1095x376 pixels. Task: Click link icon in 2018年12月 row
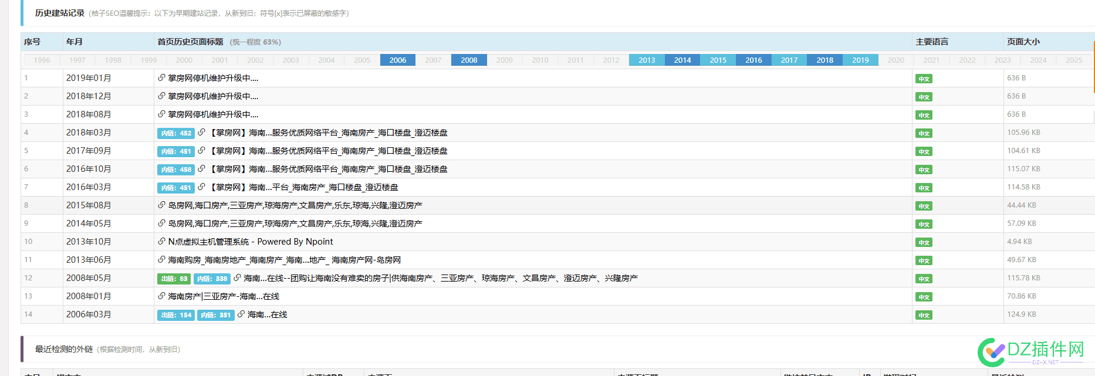click(x=161, y=96)
